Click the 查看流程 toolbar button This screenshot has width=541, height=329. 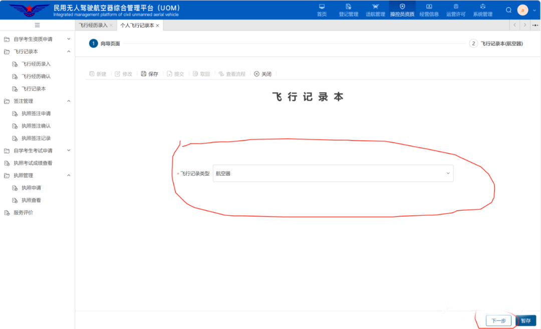[232, 74]
